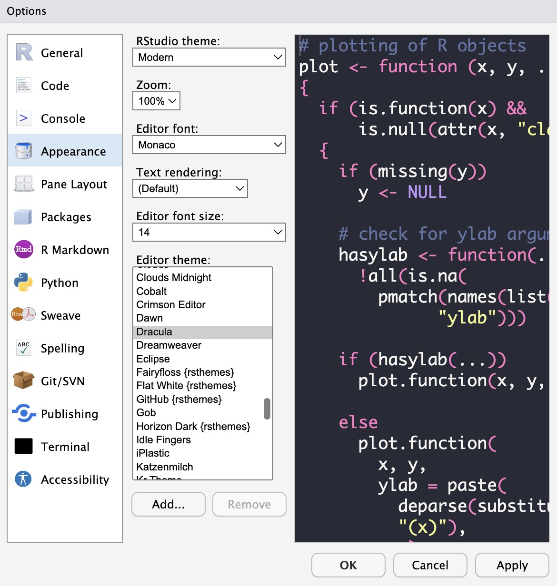The image size is (557, 586).
Task: Expand the Text rendering dropdown
Action: (x=190, y=188)
